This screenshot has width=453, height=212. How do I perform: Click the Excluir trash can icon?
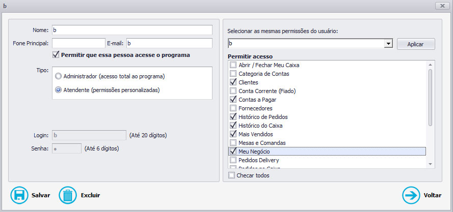68,195
